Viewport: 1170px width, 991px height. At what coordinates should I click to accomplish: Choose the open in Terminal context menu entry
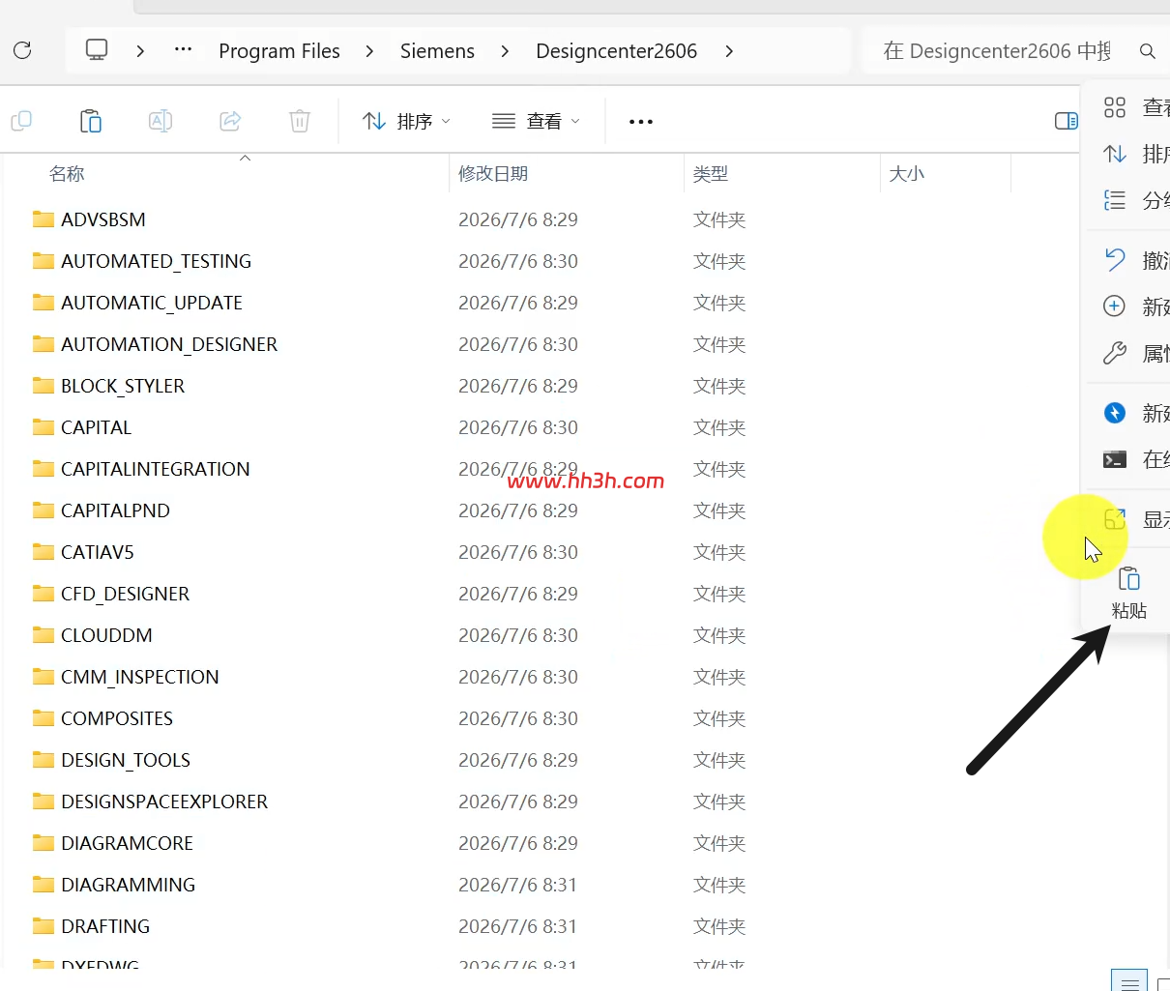tap(1134, 459)
